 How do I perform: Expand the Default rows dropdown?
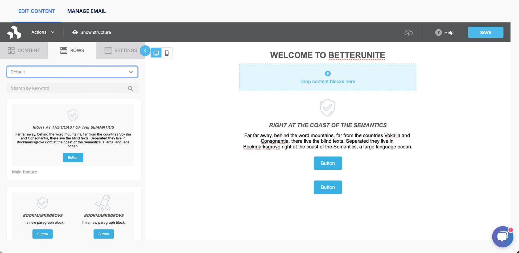[x=72, y=72]
